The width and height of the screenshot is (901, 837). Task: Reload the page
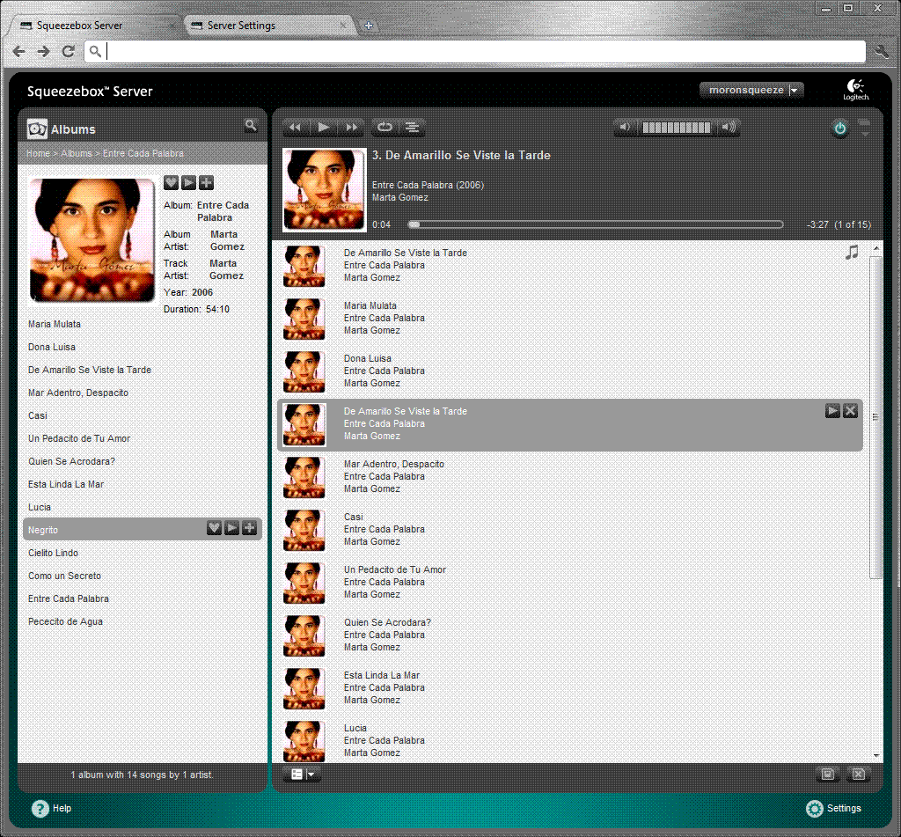click(x=69, y=51)
